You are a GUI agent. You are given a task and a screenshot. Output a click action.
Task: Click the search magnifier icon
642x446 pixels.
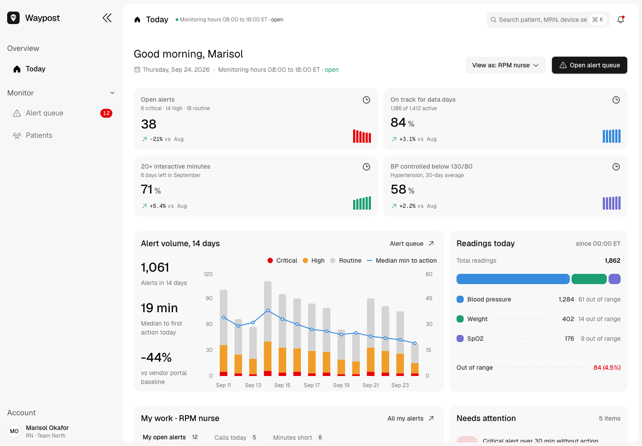tap(494, 20)
